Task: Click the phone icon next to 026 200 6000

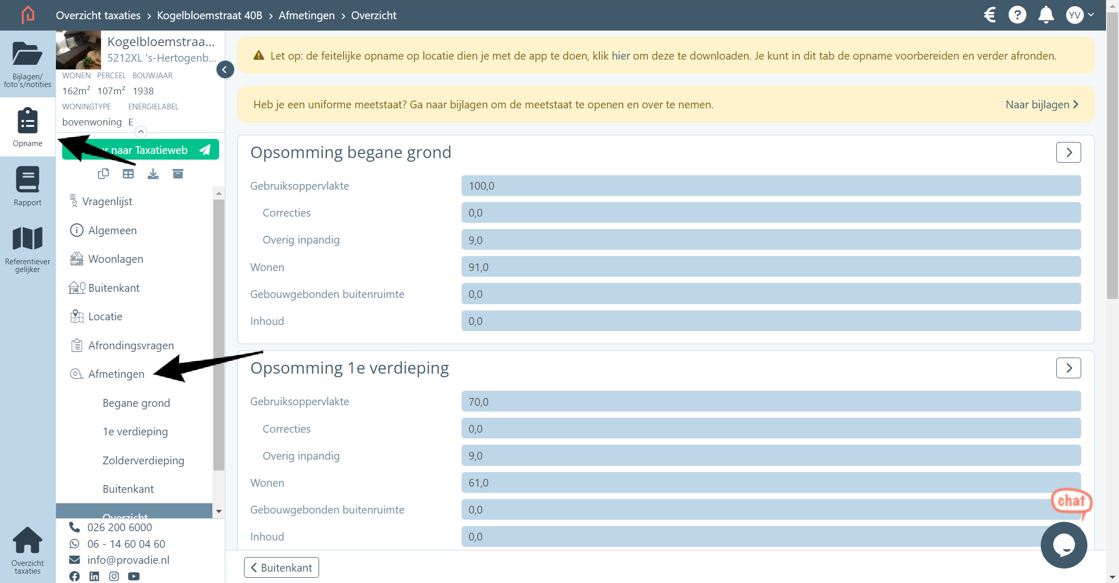Action: pos(75,527)
